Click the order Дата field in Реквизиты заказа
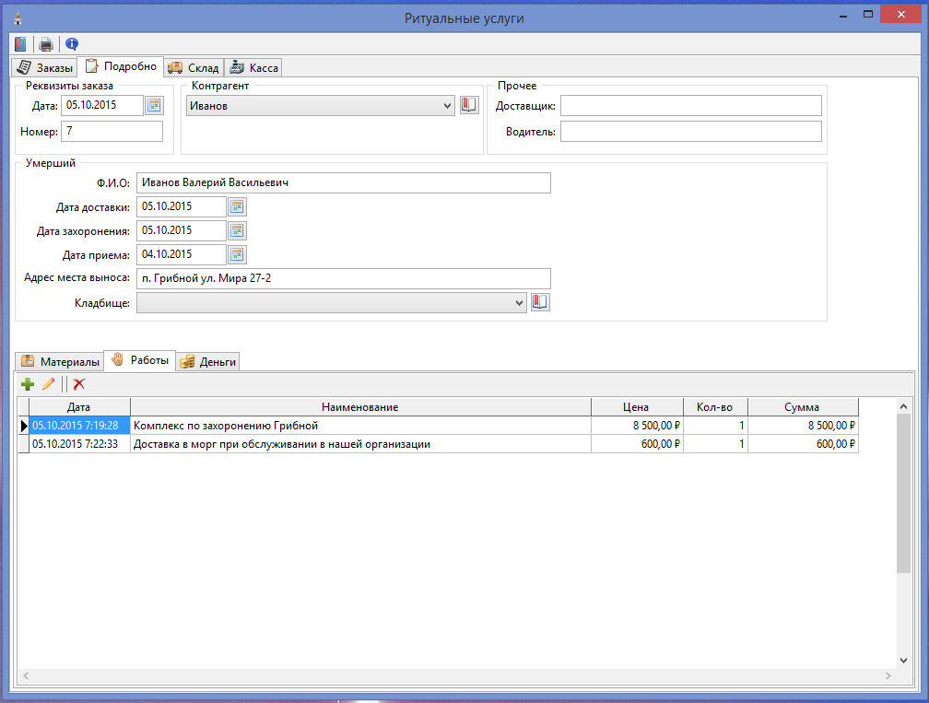The height and width of the screenshot is (703, 929). pos(102,105)
